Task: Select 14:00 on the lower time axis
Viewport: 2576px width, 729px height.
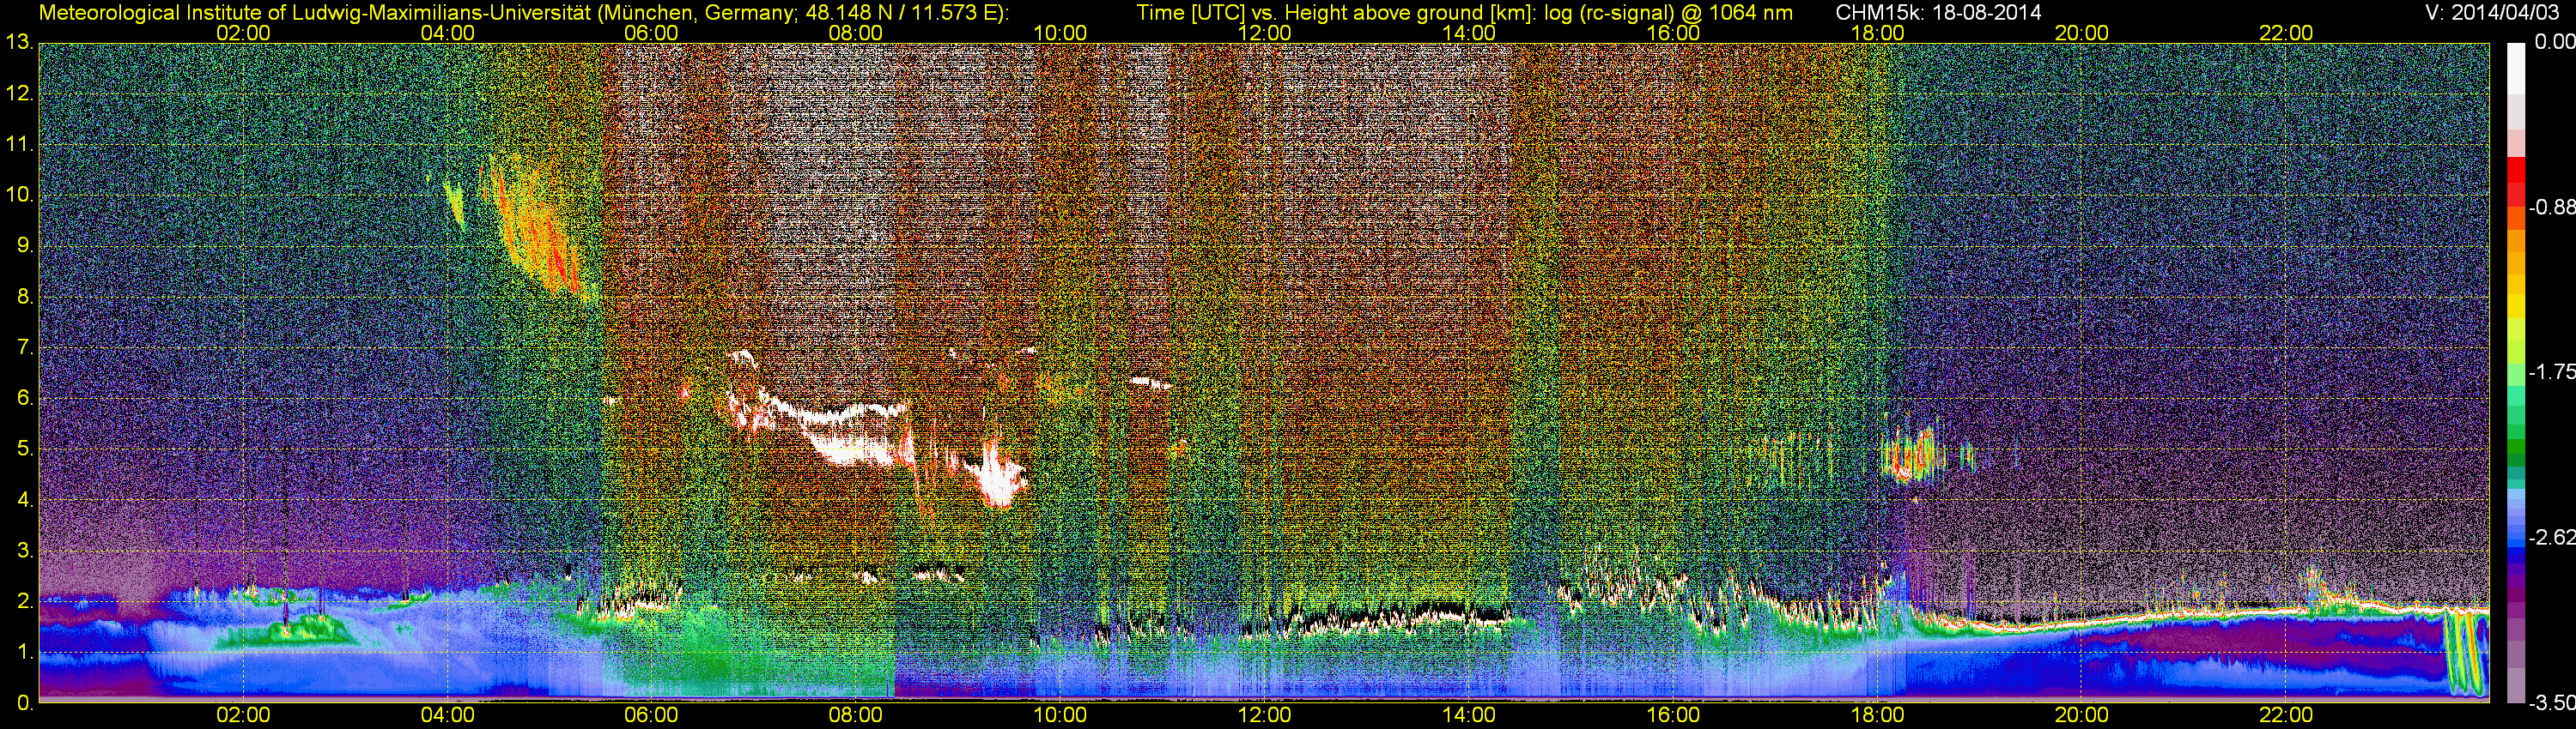Action: pyautogui.click(x=1468, y=715)
